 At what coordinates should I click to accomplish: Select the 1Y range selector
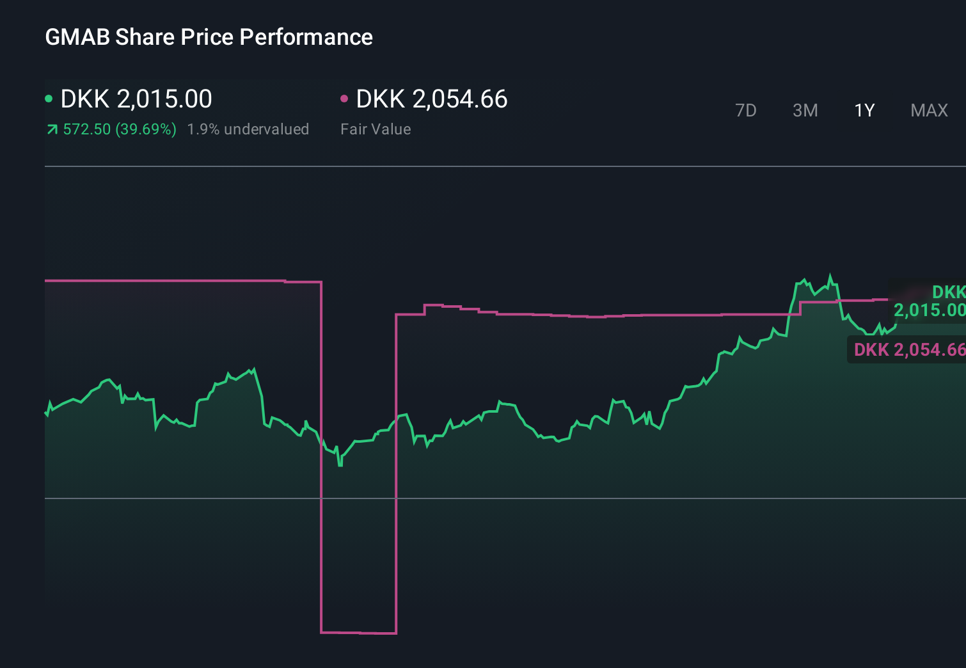pos(864,110)
